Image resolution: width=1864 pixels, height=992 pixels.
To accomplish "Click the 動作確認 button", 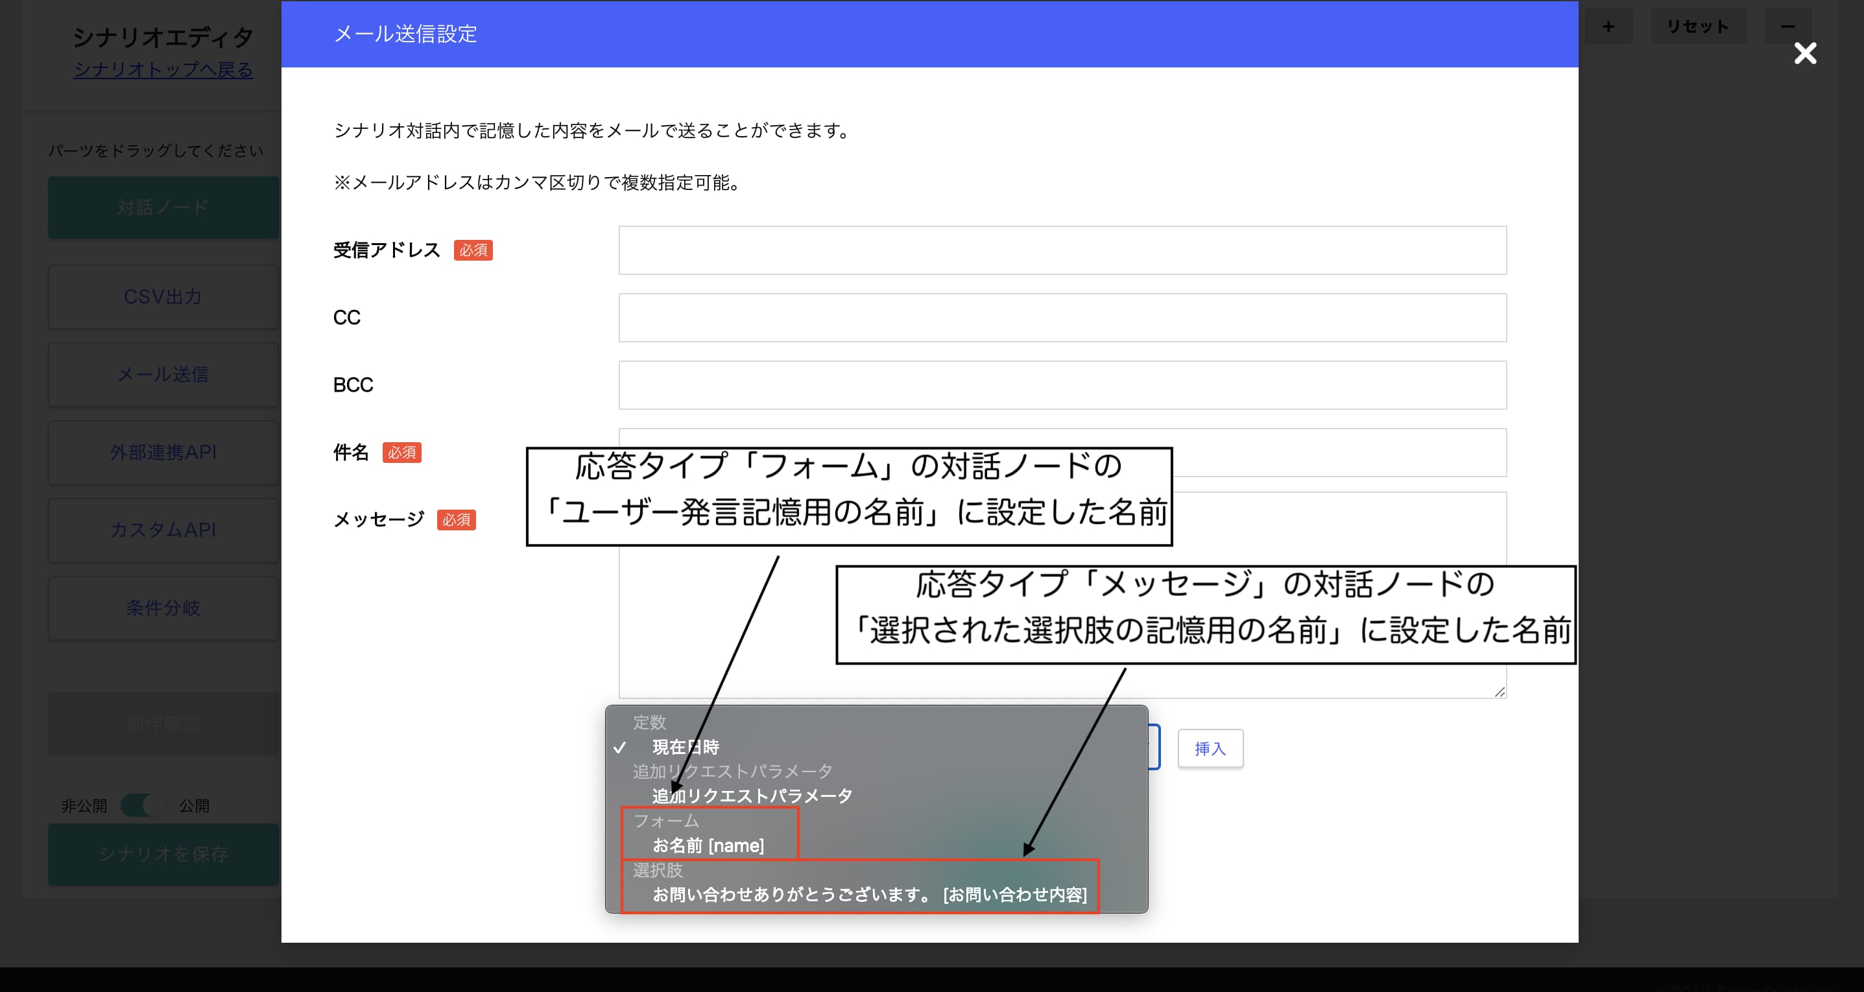I will click(163, 724).
